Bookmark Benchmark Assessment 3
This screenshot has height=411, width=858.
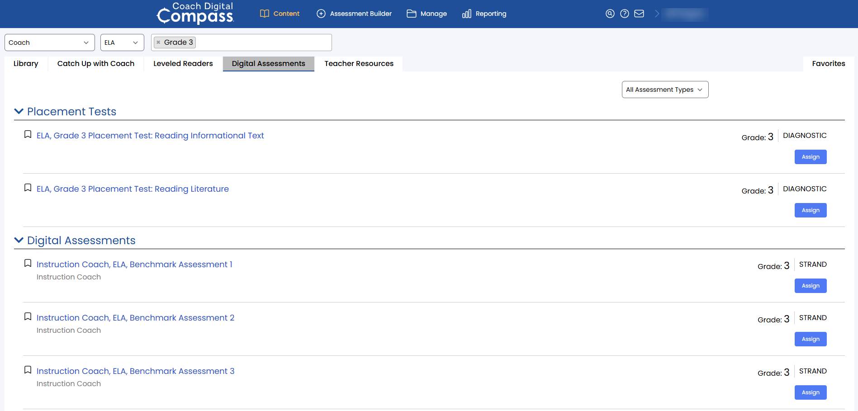pyautogui.click(x=28, y=370)
